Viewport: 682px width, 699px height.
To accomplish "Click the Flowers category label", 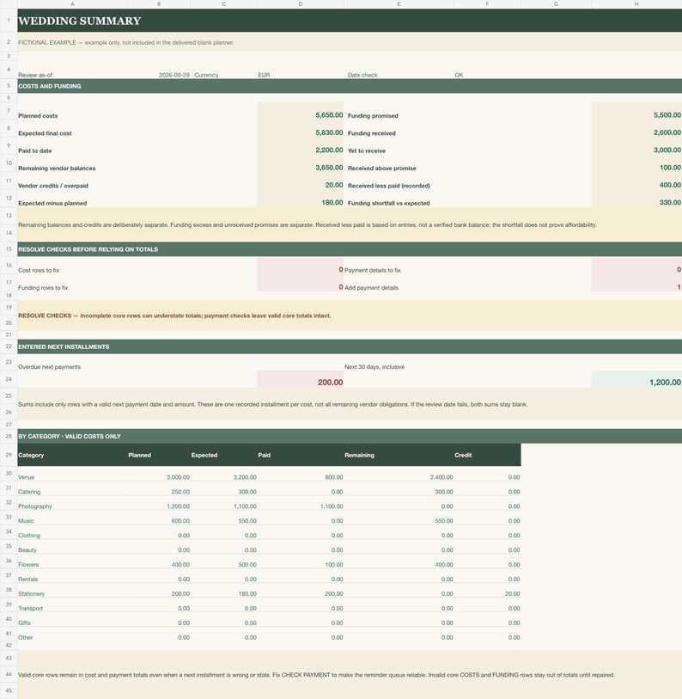I will click(28, 564).
